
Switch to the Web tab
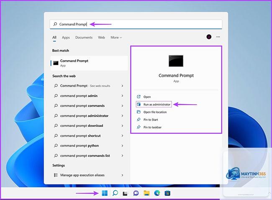tap(101, 37)
